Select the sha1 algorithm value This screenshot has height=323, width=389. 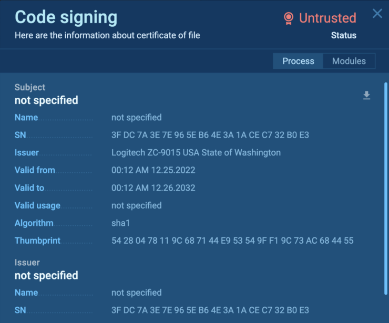tap(120, 223)
